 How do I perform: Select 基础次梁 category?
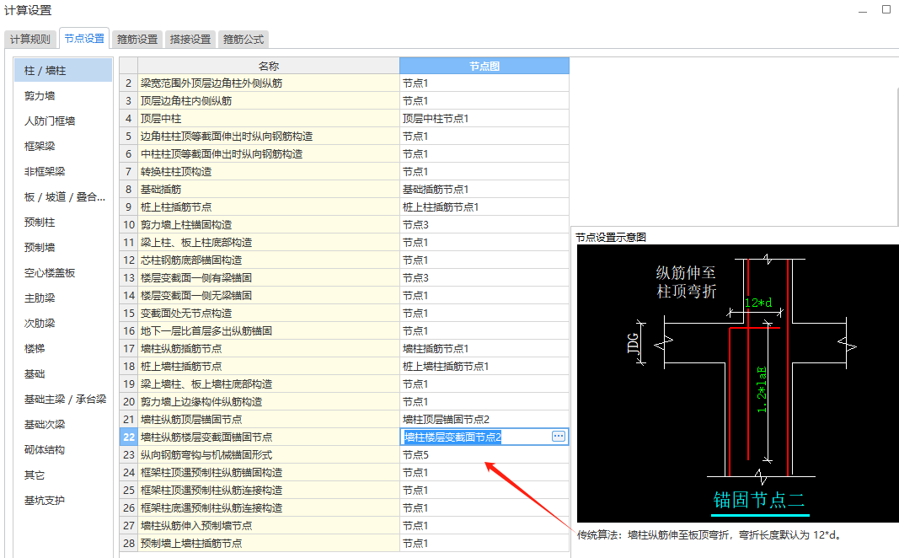[63, 424]
